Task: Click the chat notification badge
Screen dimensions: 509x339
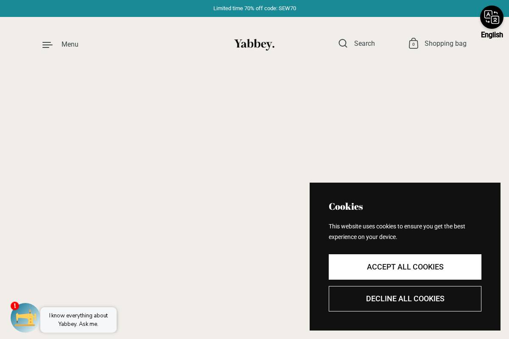Action: [15, 306]
